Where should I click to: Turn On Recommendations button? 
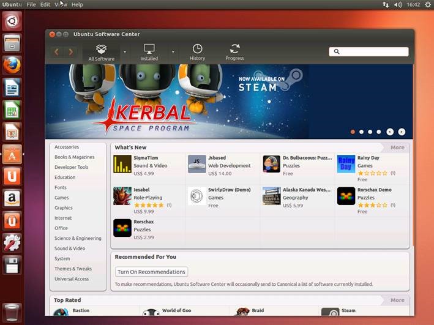pos(151,272)
